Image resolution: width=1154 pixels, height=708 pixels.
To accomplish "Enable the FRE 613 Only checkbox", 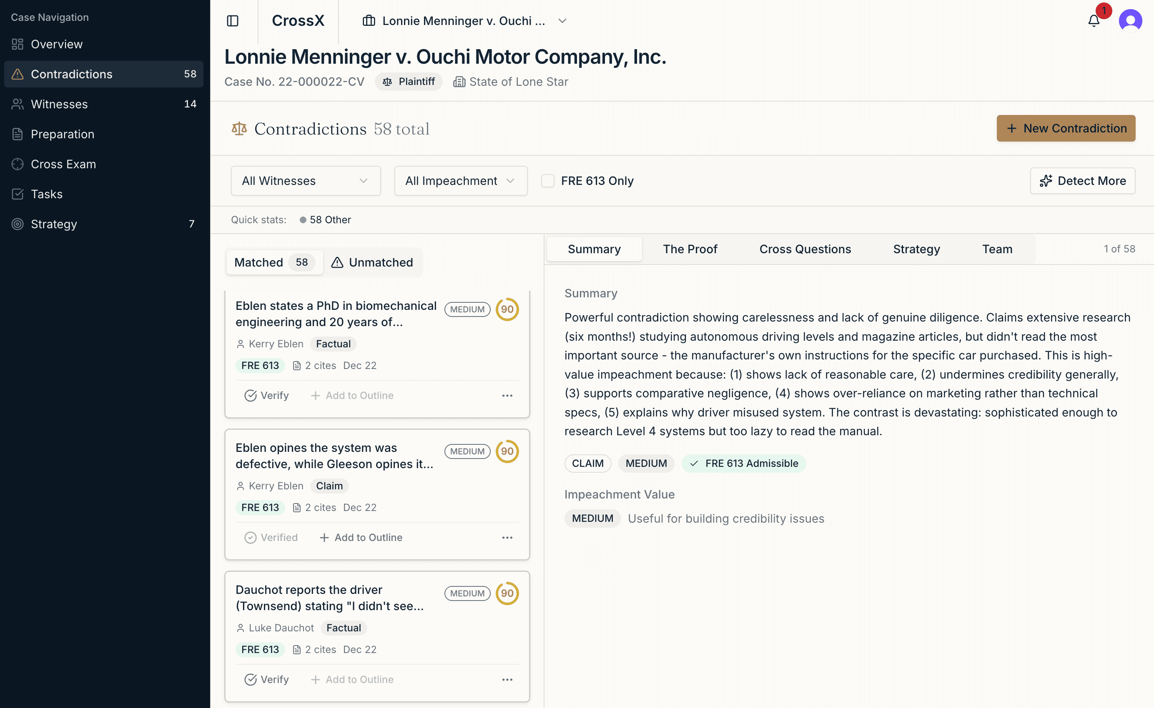I will tap(547, 181).
